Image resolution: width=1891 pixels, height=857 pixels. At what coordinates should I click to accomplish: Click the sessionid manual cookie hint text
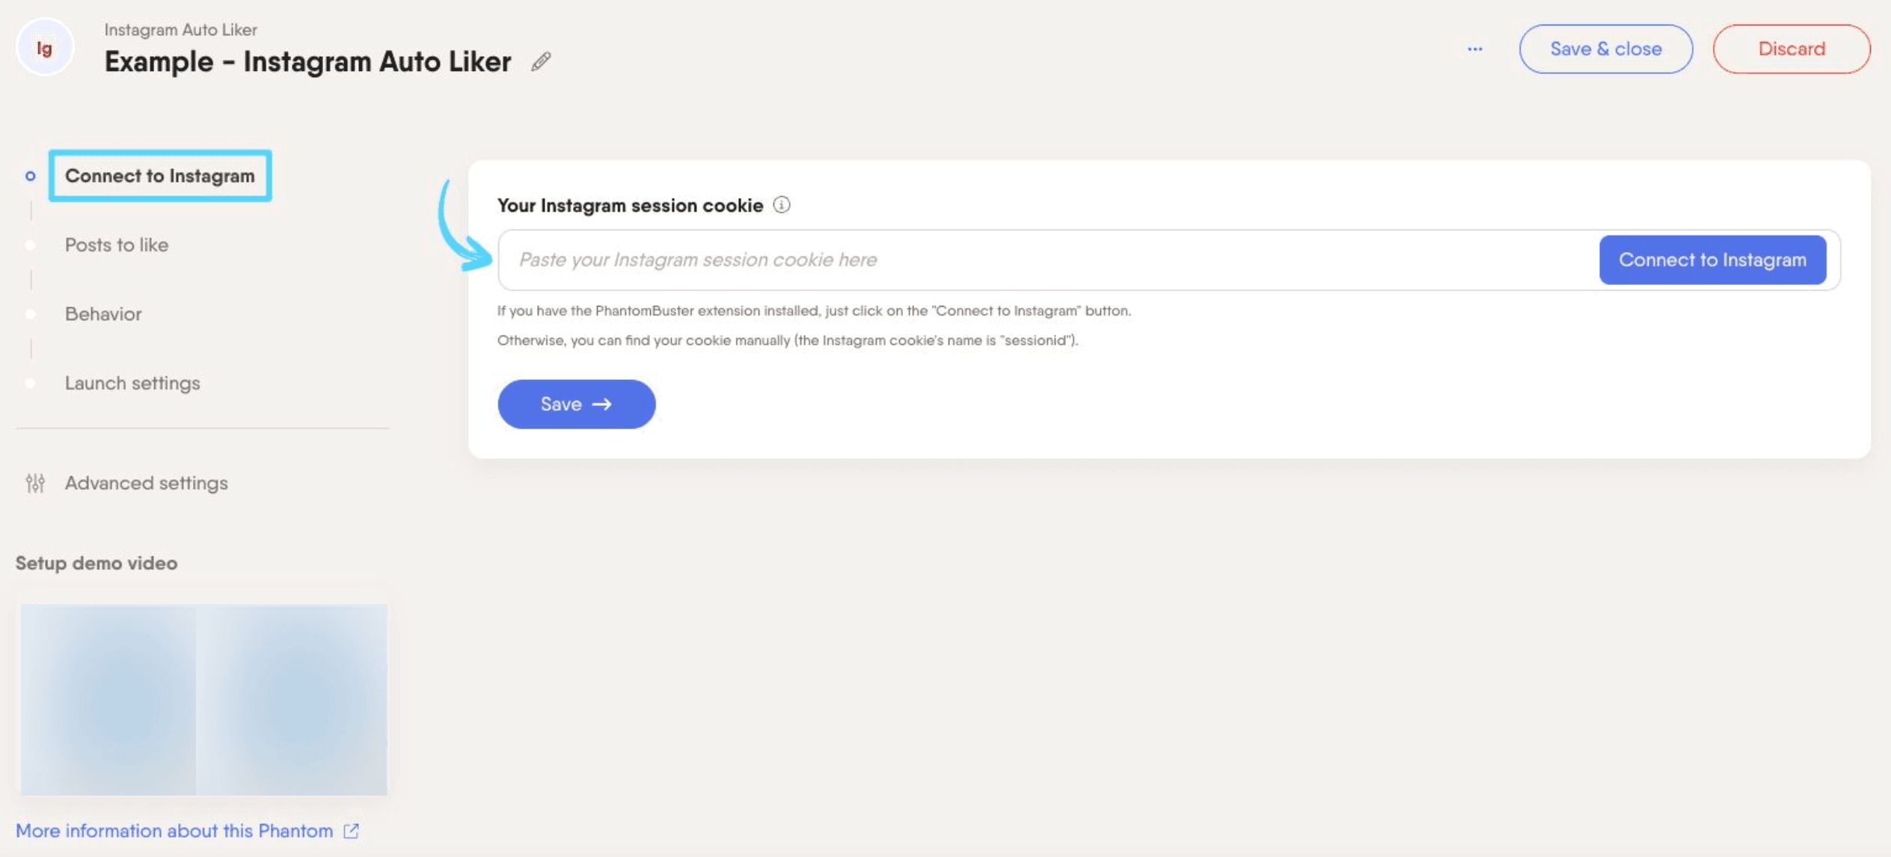click(788, 340)
